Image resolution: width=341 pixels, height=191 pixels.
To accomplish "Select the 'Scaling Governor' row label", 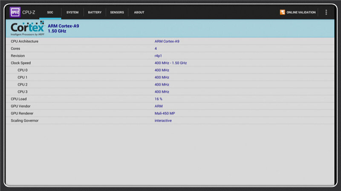I will [x=25, y=120].
